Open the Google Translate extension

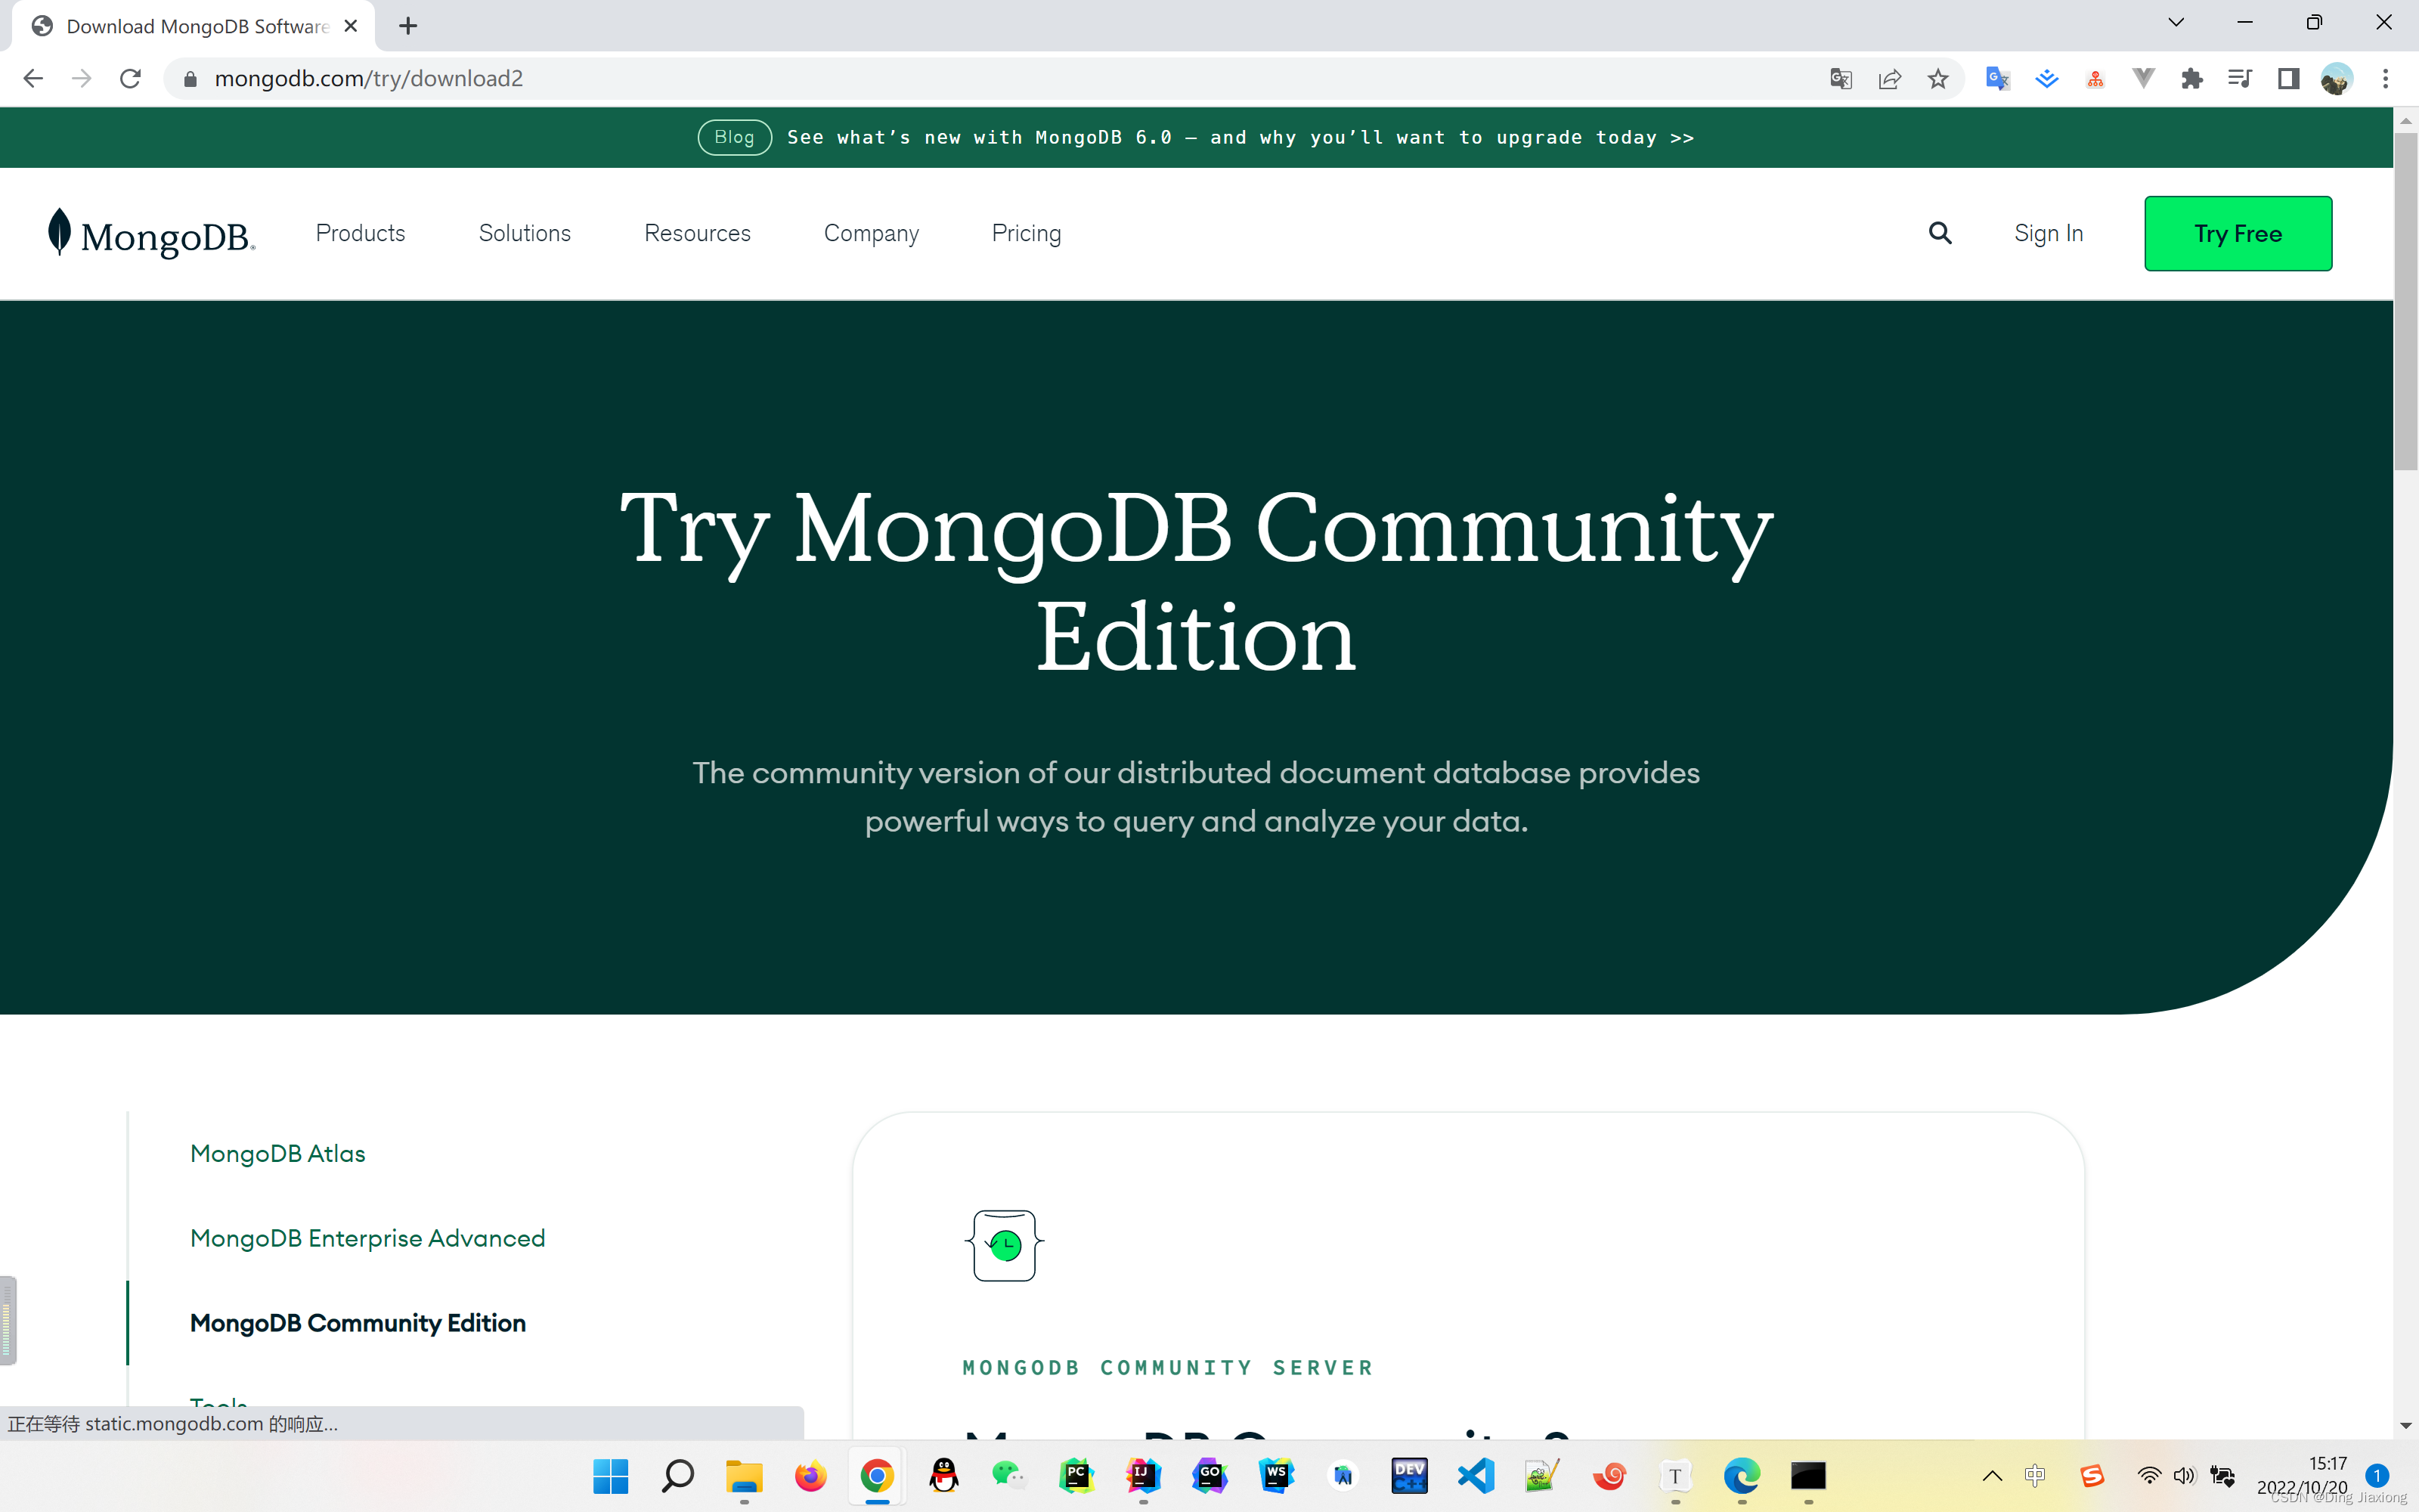click(1997, 78)
